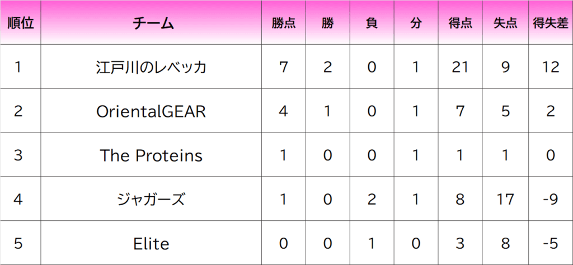Click the 失点 column header
Image resolution: width=573 pixels, height=265 pixels.
click(x=505, y=23)
